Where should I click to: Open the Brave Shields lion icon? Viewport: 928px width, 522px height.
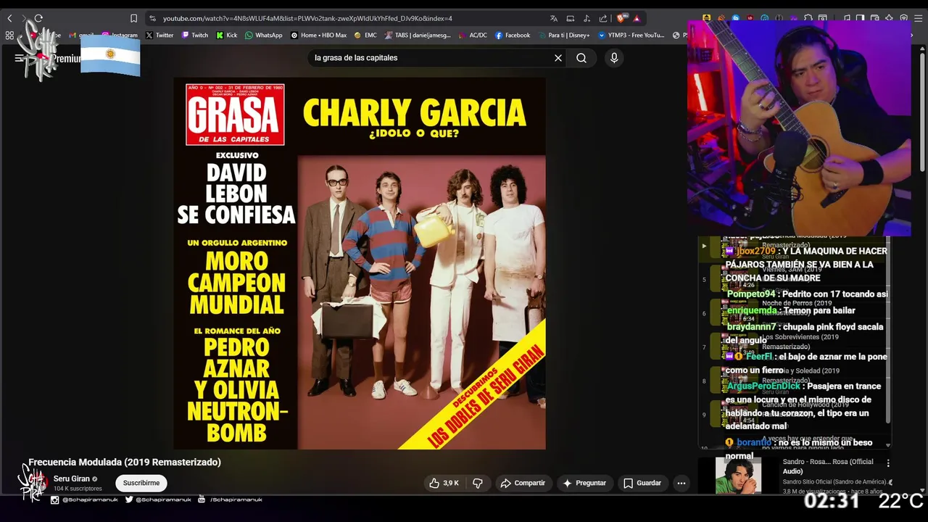(x=621, y=18)
